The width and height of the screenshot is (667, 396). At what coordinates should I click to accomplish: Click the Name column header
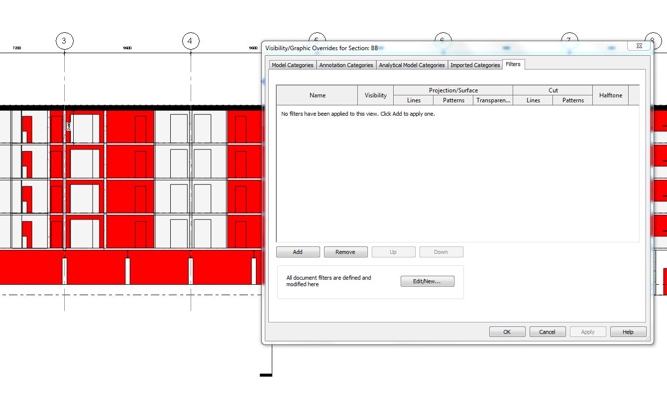317,95
